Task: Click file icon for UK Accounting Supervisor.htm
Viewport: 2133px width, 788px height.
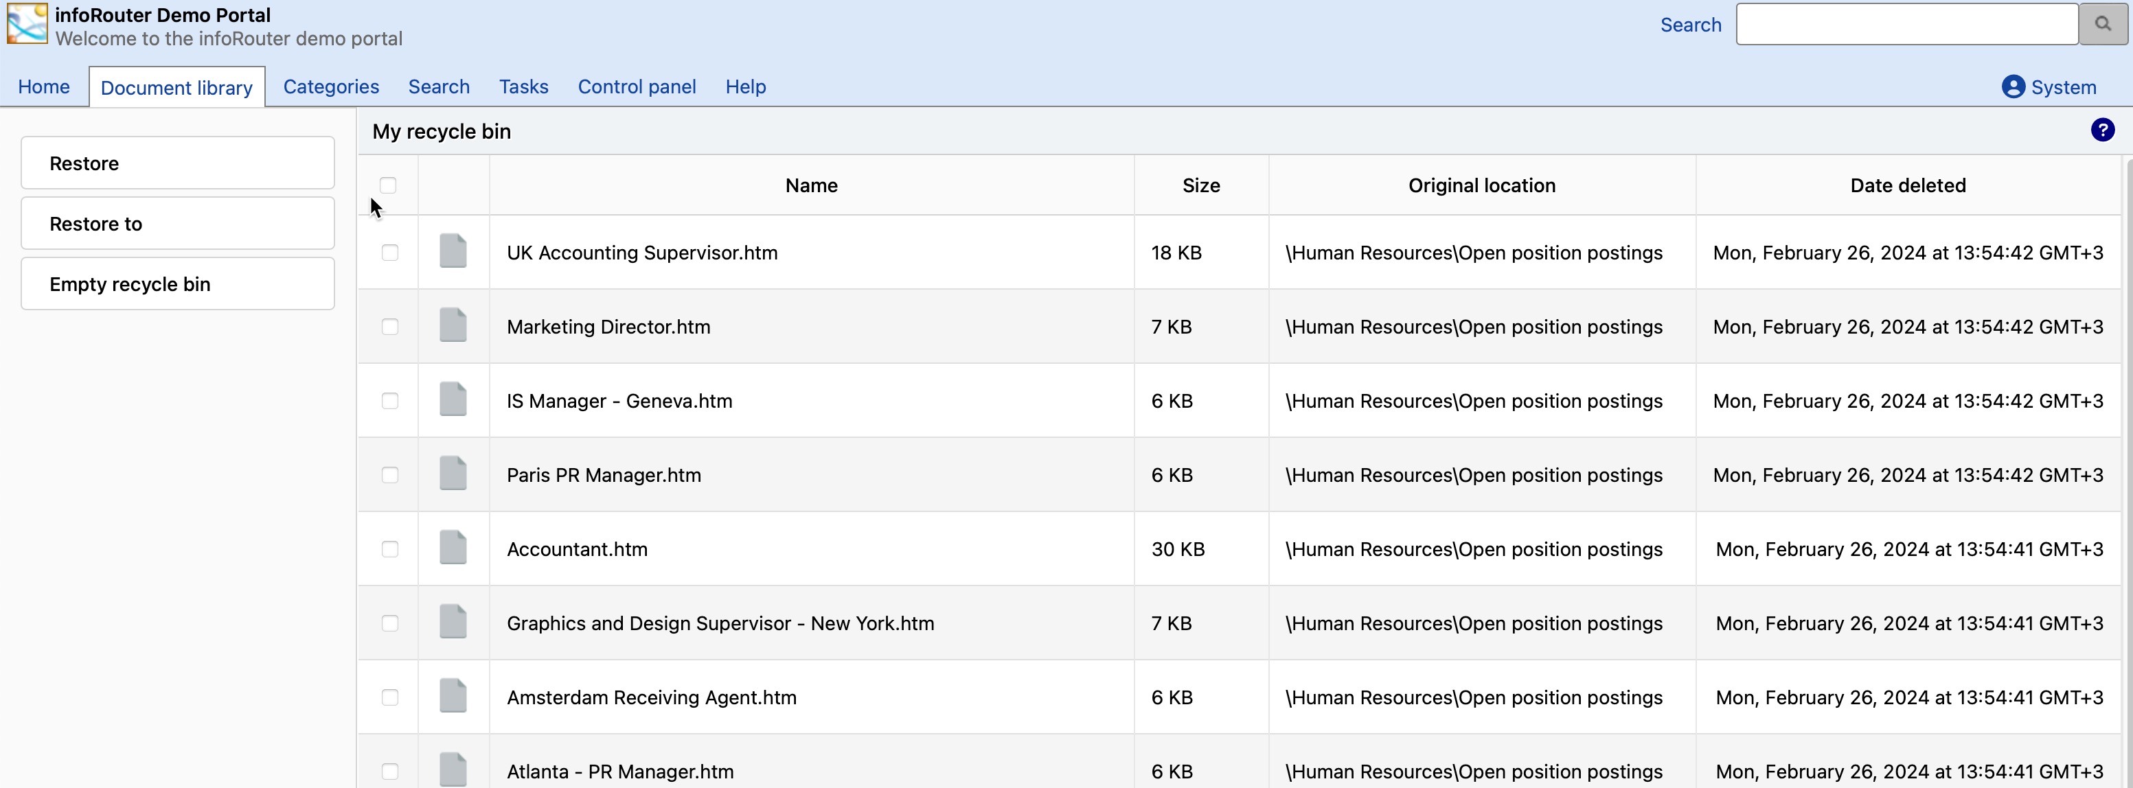Action: pos(453,252)
